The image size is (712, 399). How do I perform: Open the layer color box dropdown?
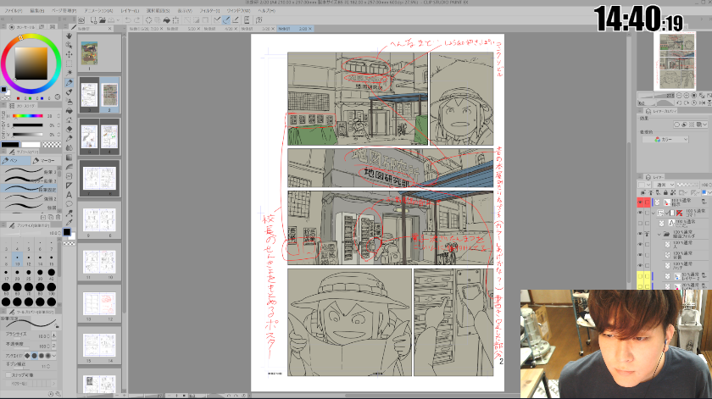(708, 193)
